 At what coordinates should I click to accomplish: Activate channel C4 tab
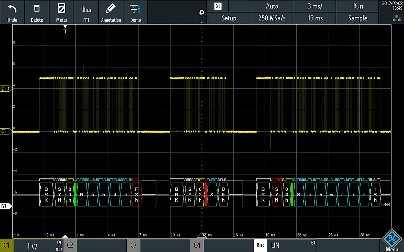197,246
